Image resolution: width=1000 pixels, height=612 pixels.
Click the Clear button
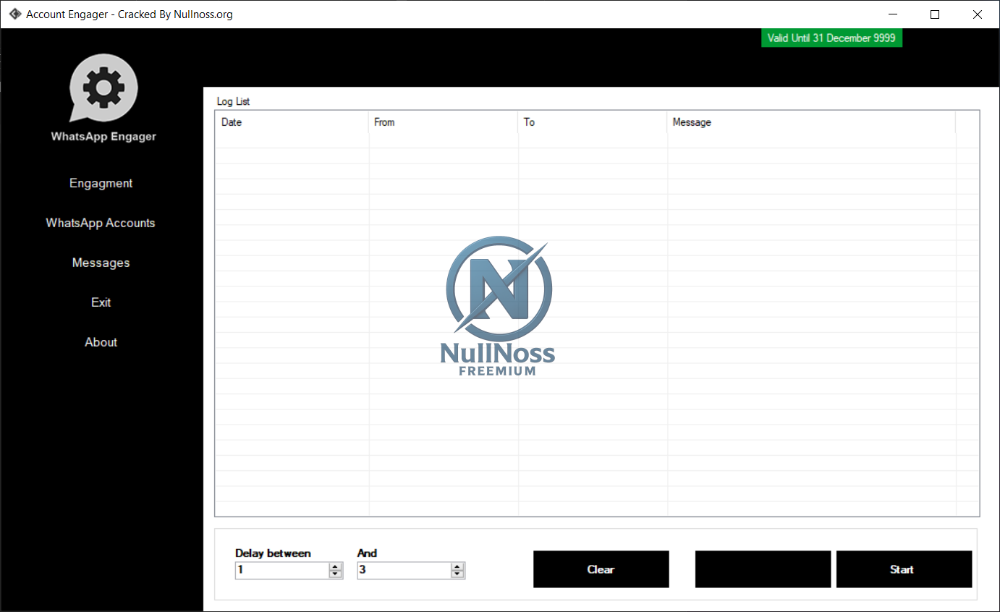click(601, 569)
